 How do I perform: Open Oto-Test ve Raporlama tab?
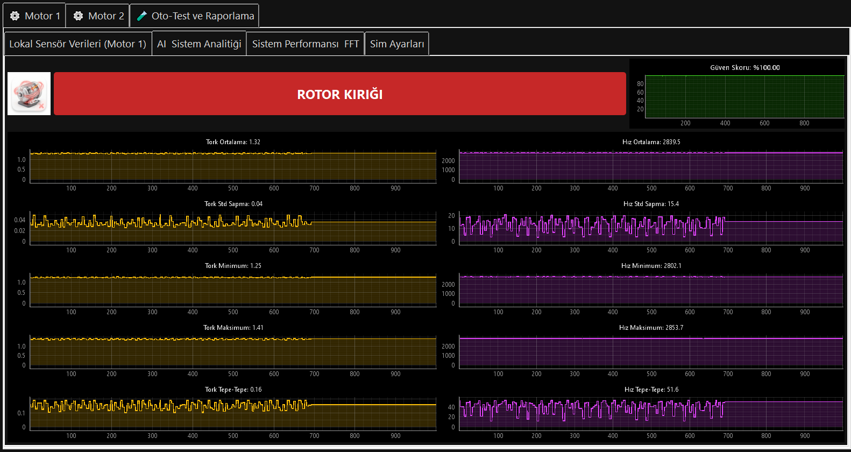[x=195, y=16]
